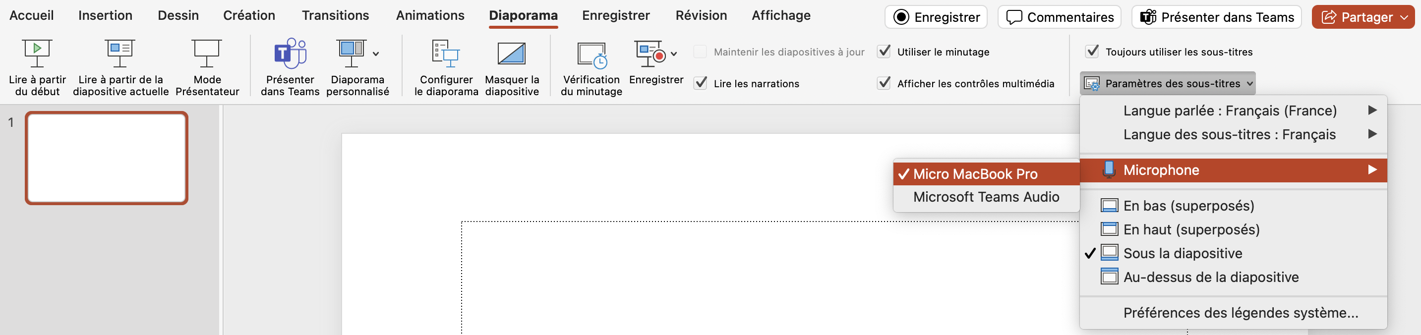This screenshot has width=1421, height=335.
Task: Open the Commentaires pane
Action: tap(1059, 17)
